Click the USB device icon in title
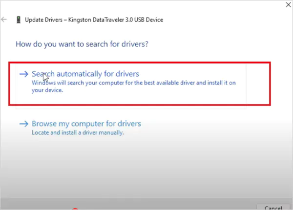 pos(19,20)
